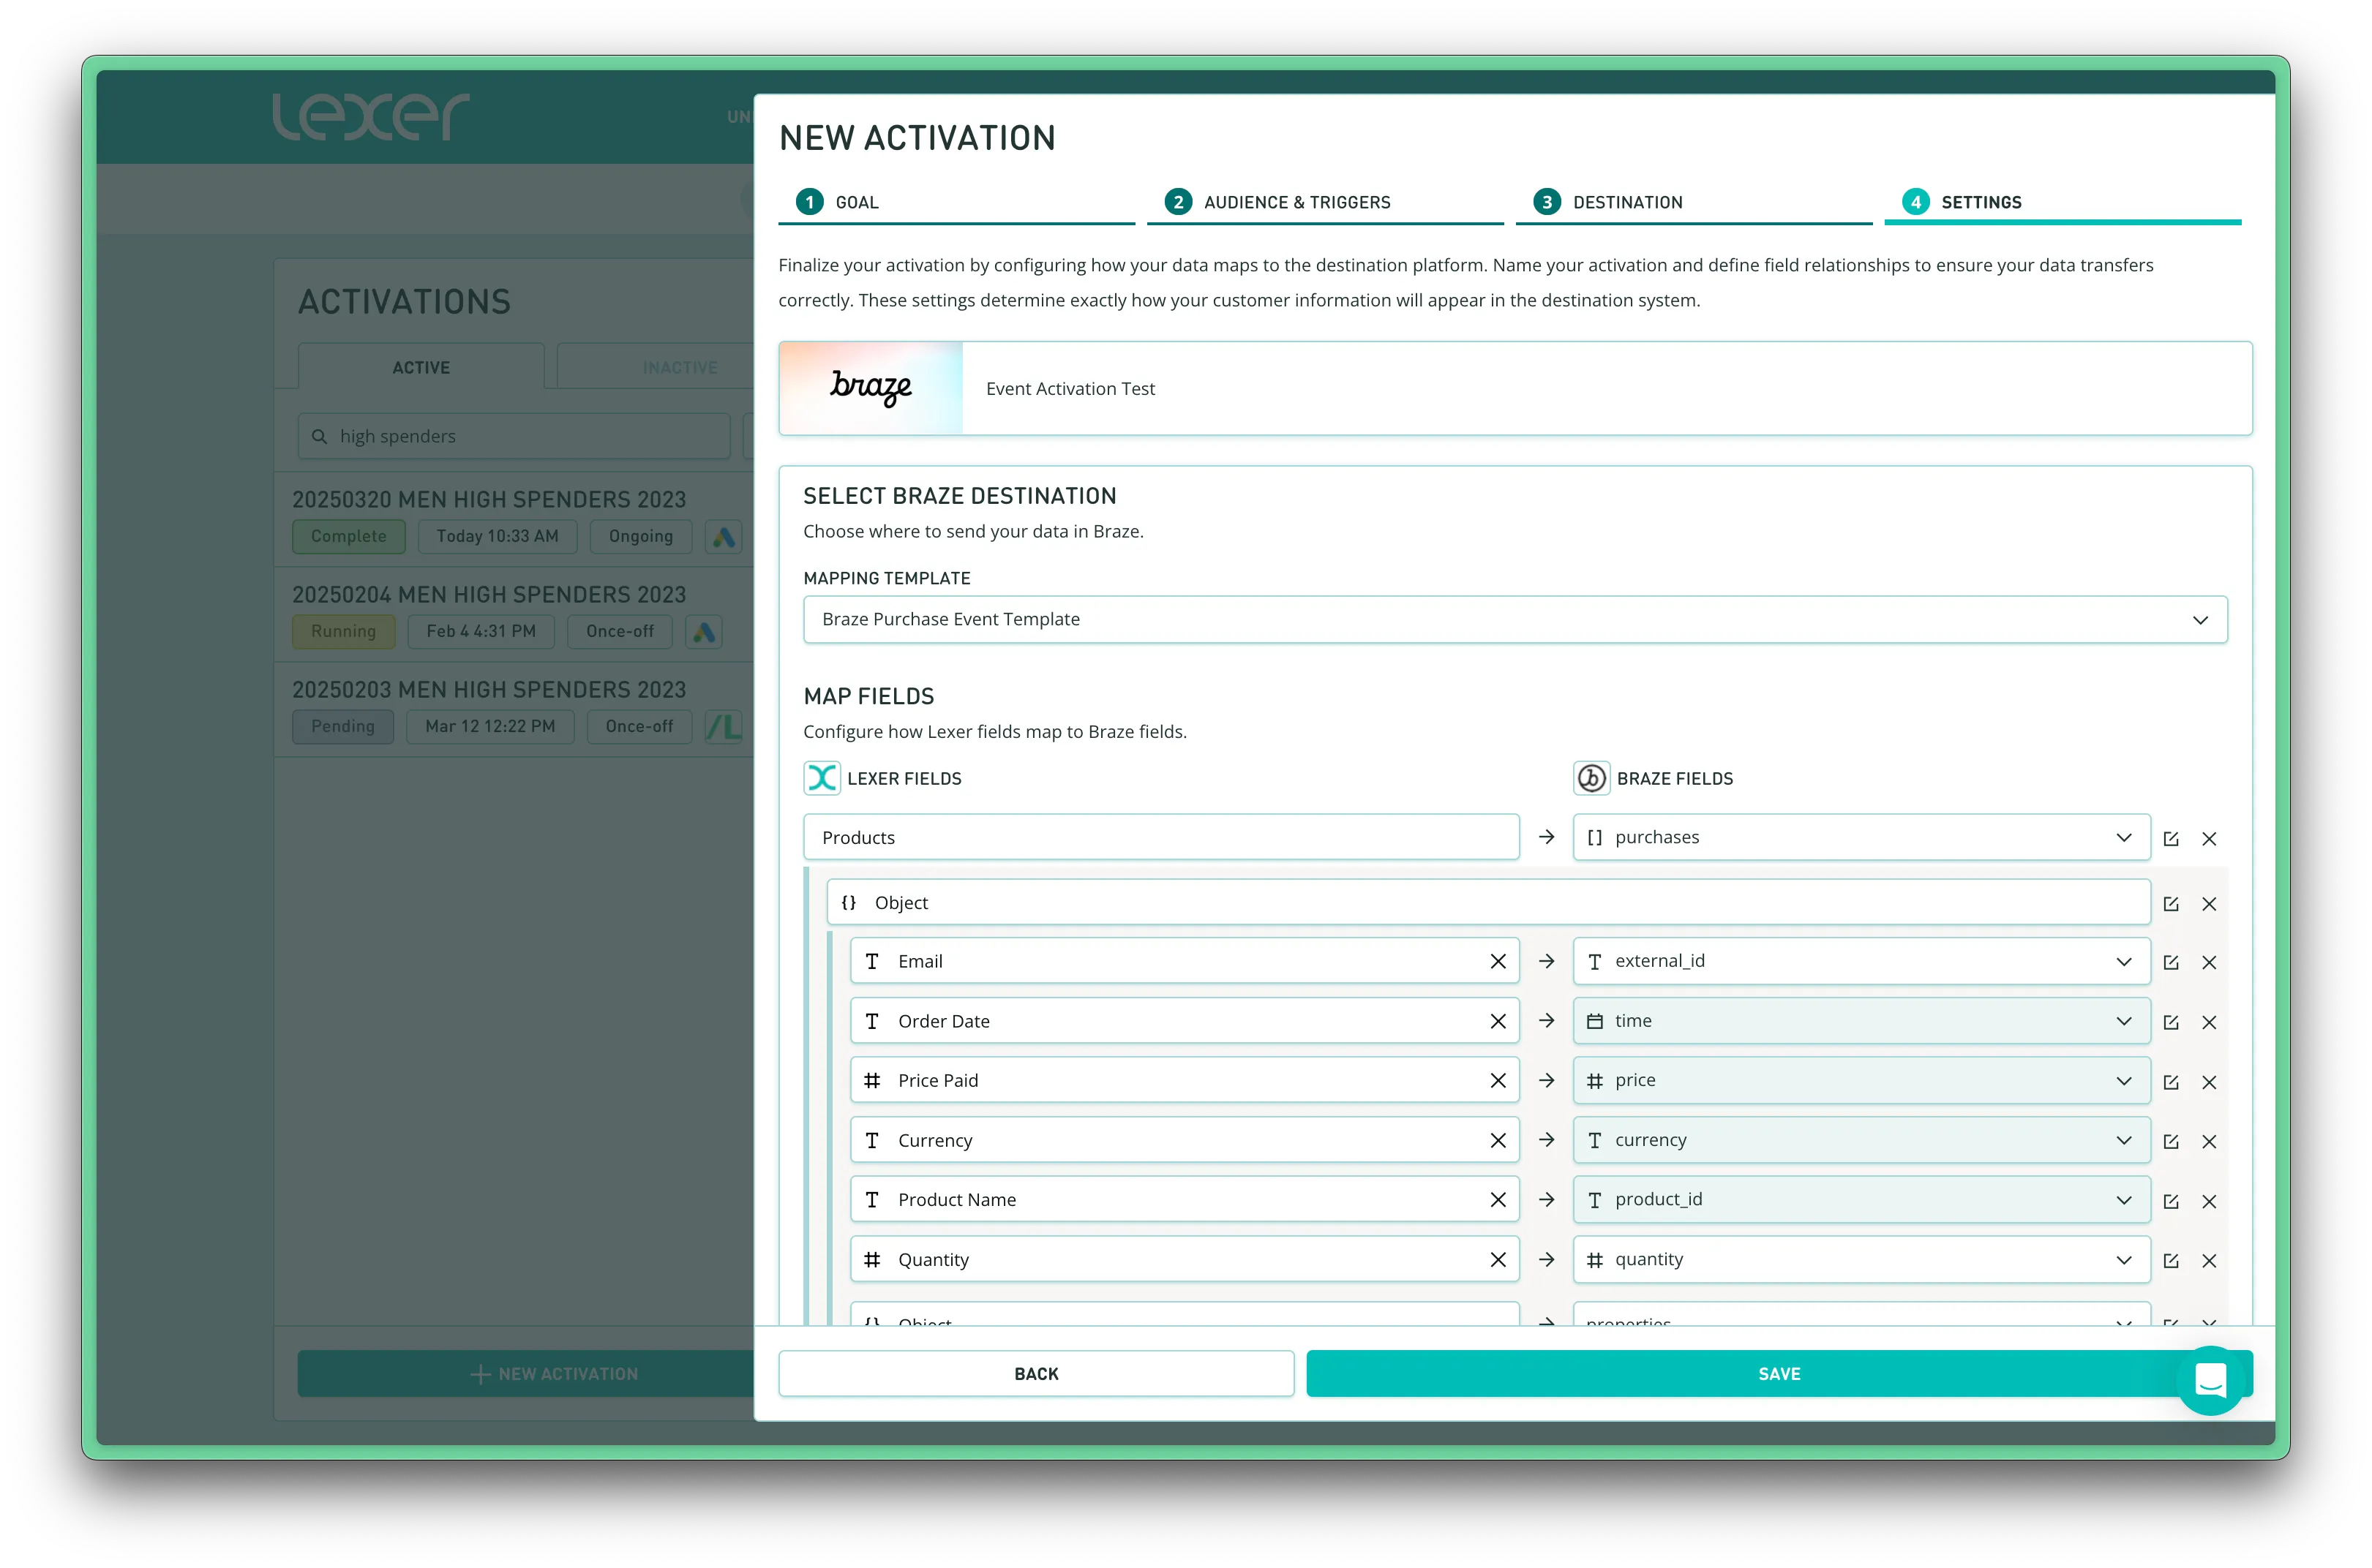Screen dimensions: 2372x1568
Task: Switch to Audience & Triggers step
Action: point(1296,202)
